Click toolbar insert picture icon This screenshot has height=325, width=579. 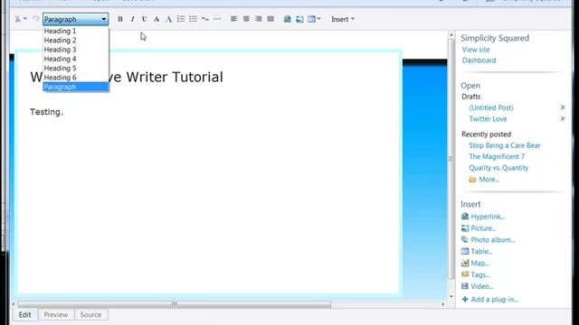pos(299,19)
